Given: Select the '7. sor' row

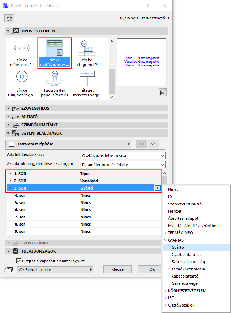Looking at the screenshot, I should pos(84,217).
